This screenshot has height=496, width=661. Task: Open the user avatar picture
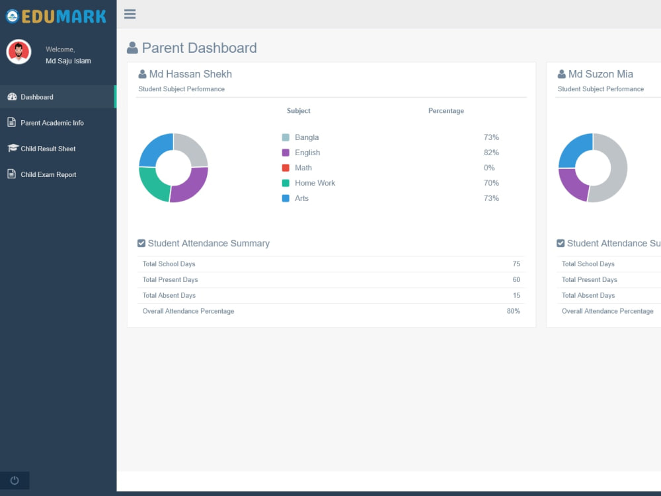coord(19,52)
